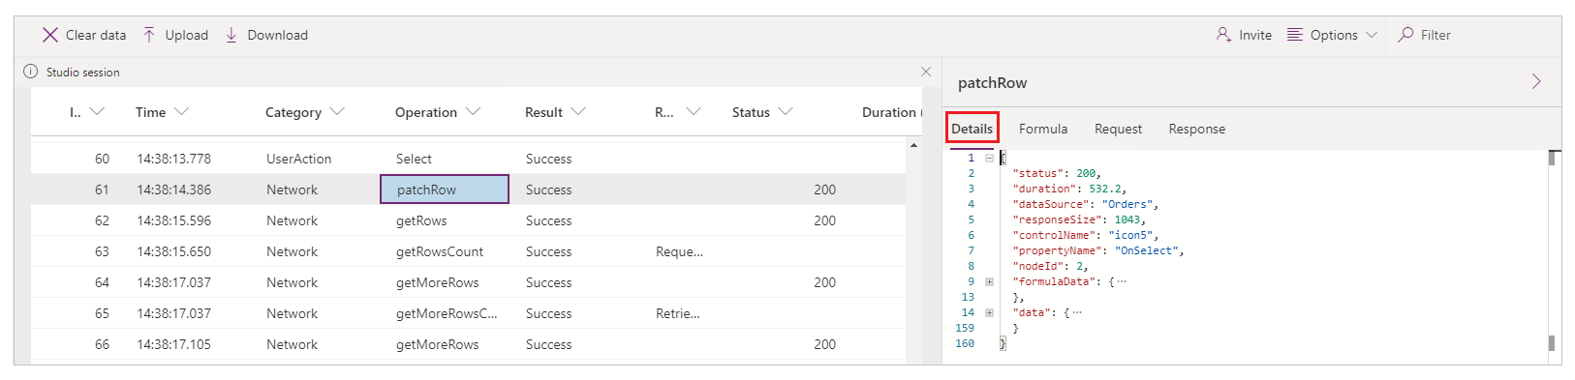Click the "dataSource": "Orders" JSON line

point(1085,204)
